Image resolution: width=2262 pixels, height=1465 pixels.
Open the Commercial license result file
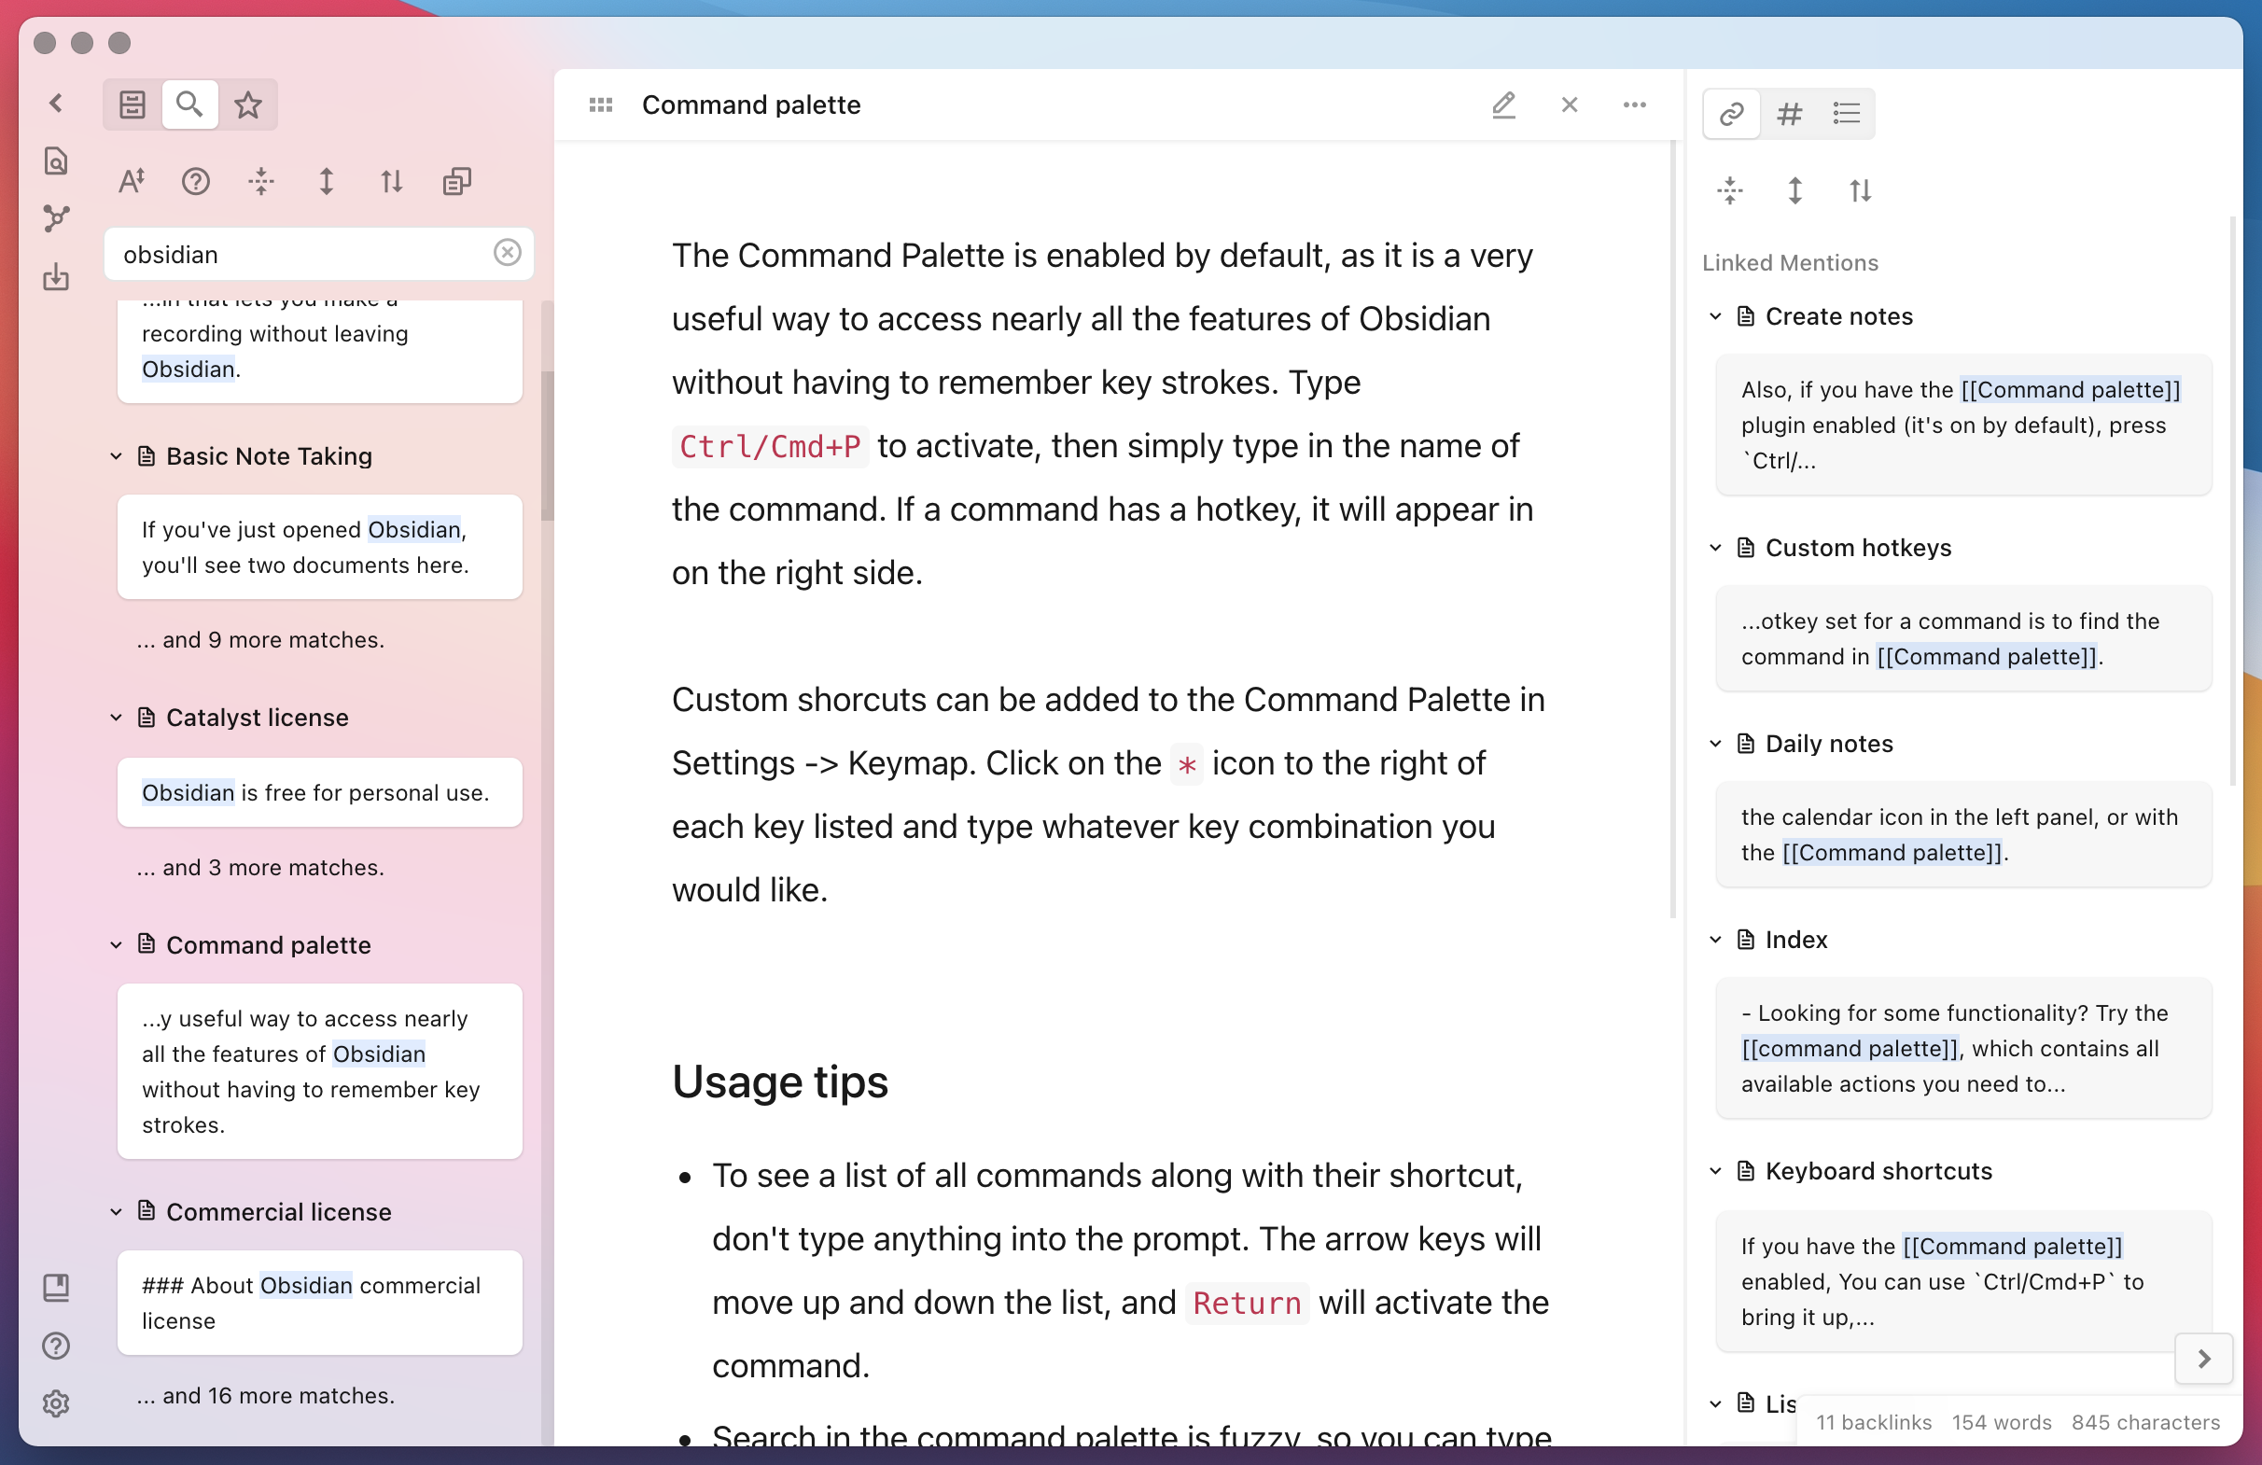coord(278,1211)
